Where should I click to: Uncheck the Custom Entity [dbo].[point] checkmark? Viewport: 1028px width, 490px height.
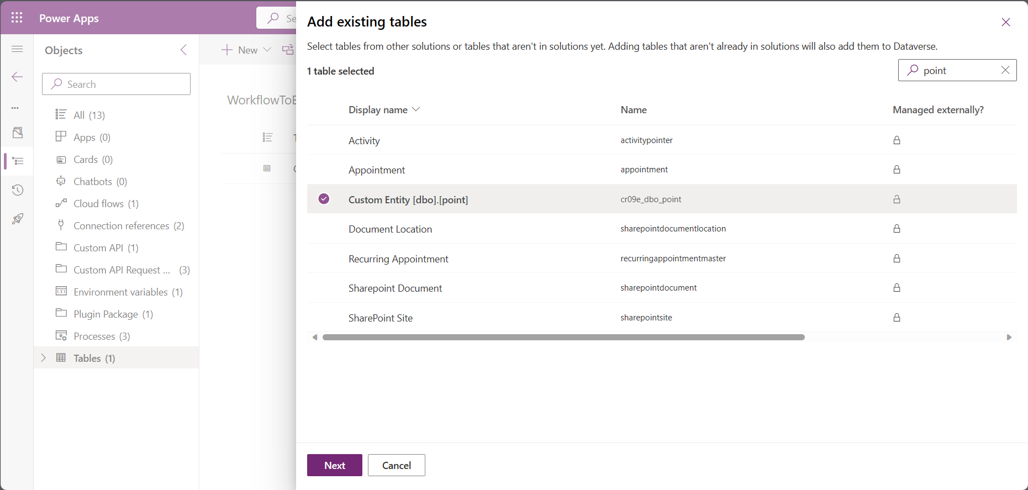pyautogui.click(x=324, y=199)
